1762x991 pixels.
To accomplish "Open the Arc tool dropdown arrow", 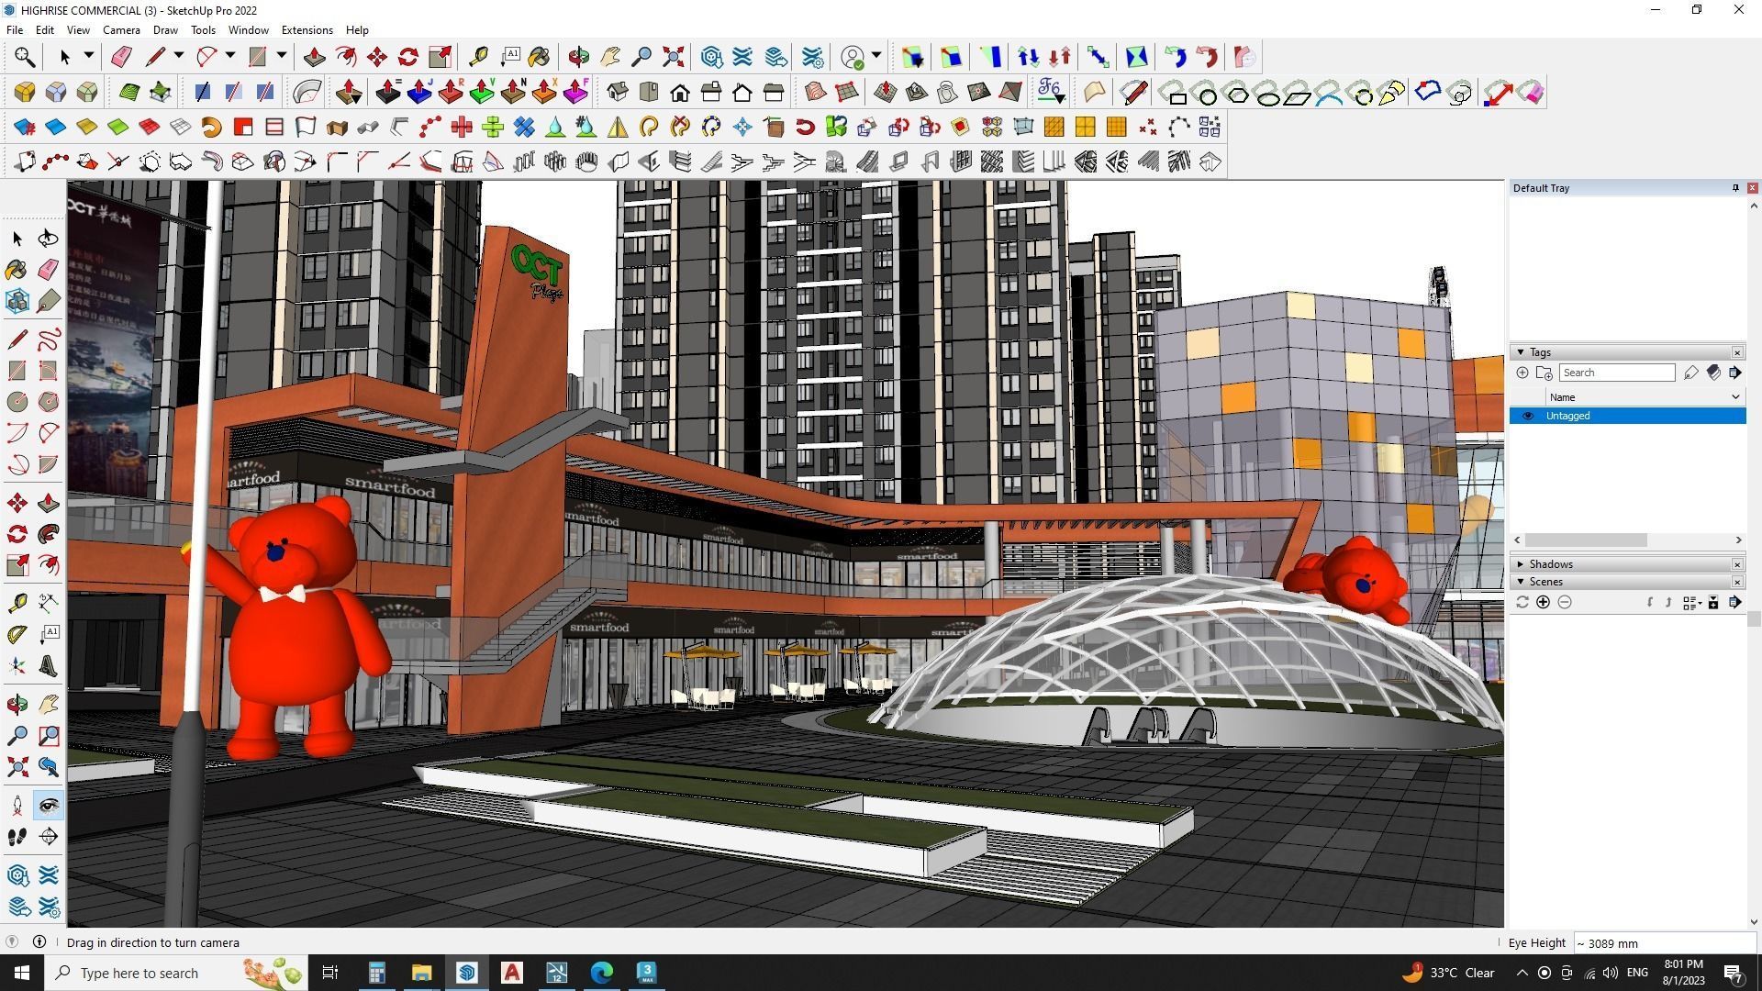I will pos(230,56).
